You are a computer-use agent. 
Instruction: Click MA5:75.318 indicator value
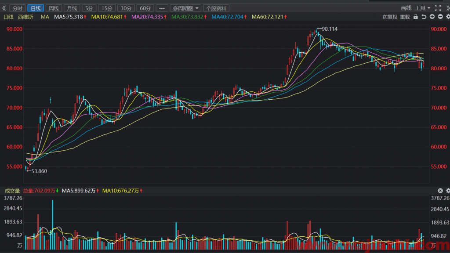(x=70, y=17)
